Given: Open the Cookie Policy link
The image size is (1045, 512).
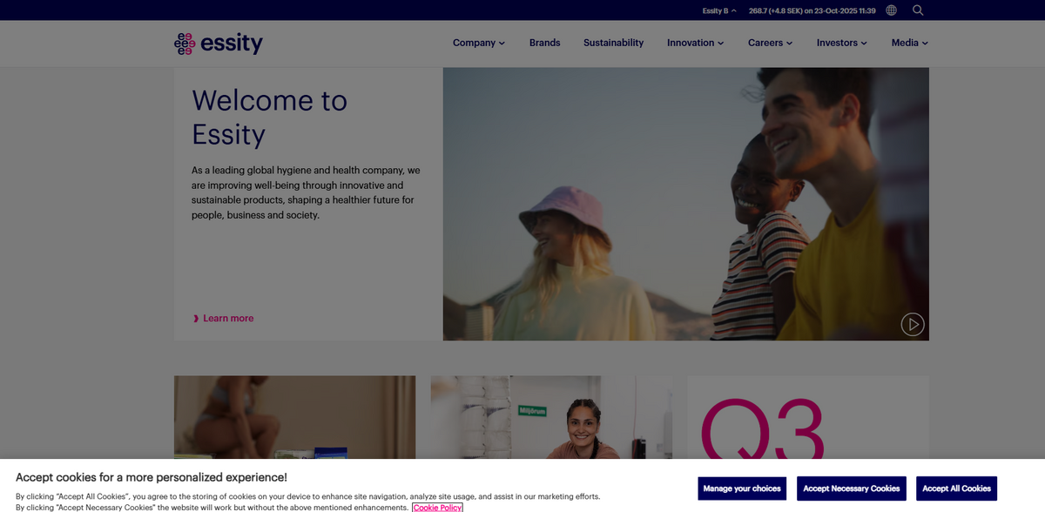Looking at the screenshot, I should 437,508.
